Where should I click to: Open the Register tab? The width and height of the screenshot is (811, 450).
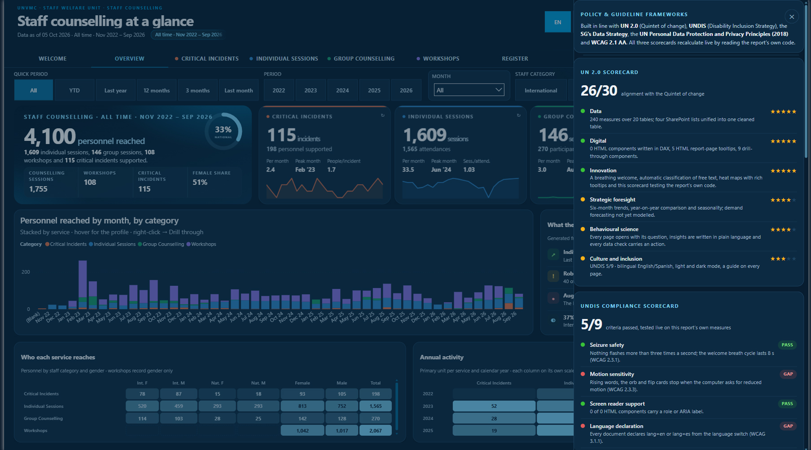click(x=515, y=59)
